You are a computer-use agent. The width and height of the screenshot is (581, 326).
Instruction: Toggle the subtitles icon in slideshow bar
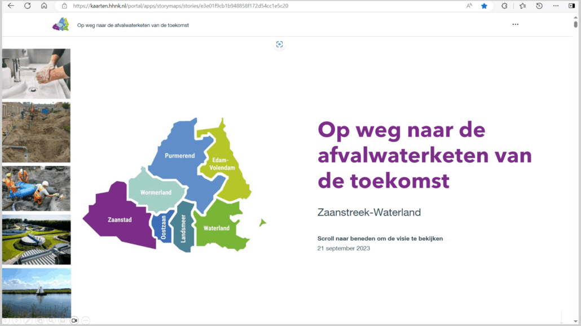coord(63,320)
